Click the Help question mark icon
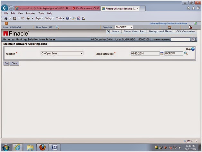Image resolution: width=202 pixels, height=152 pixels. (193, 49)
